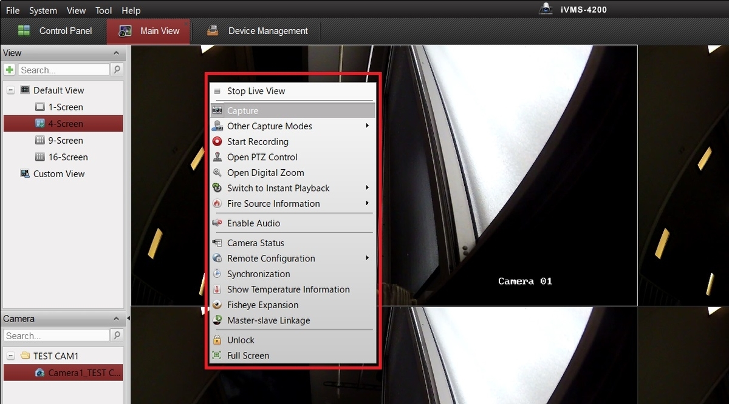Screen dimensions: 729x404
Task: Click the Enable Audio speaker icon
Action: click(x=217, y=223)
